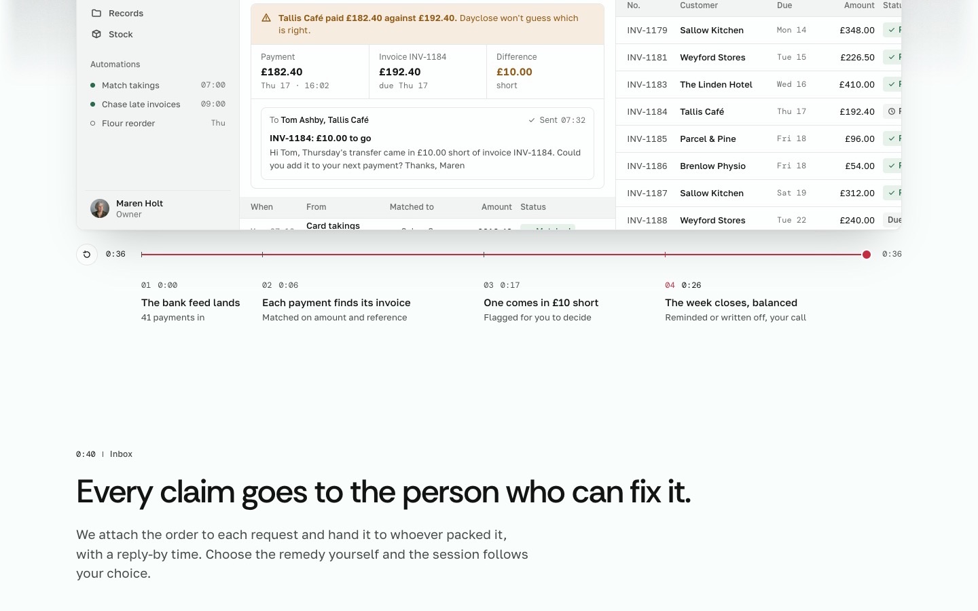
Task: Click the Invoice INV-1184 £192.40 value
Action: tap(400, 72)
